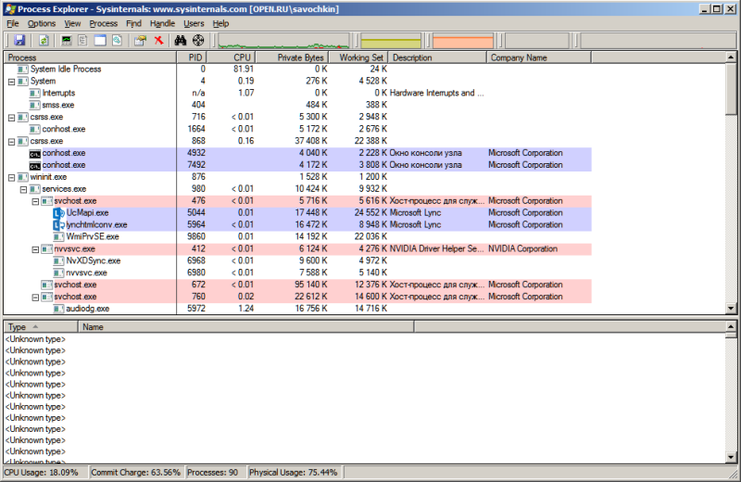Select the System Idle Process row
741x482 pixels.
297,70
